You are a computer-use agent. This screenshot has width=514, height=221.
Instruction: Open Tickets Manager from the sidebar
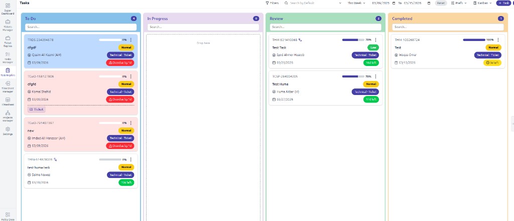coord(8,24)
